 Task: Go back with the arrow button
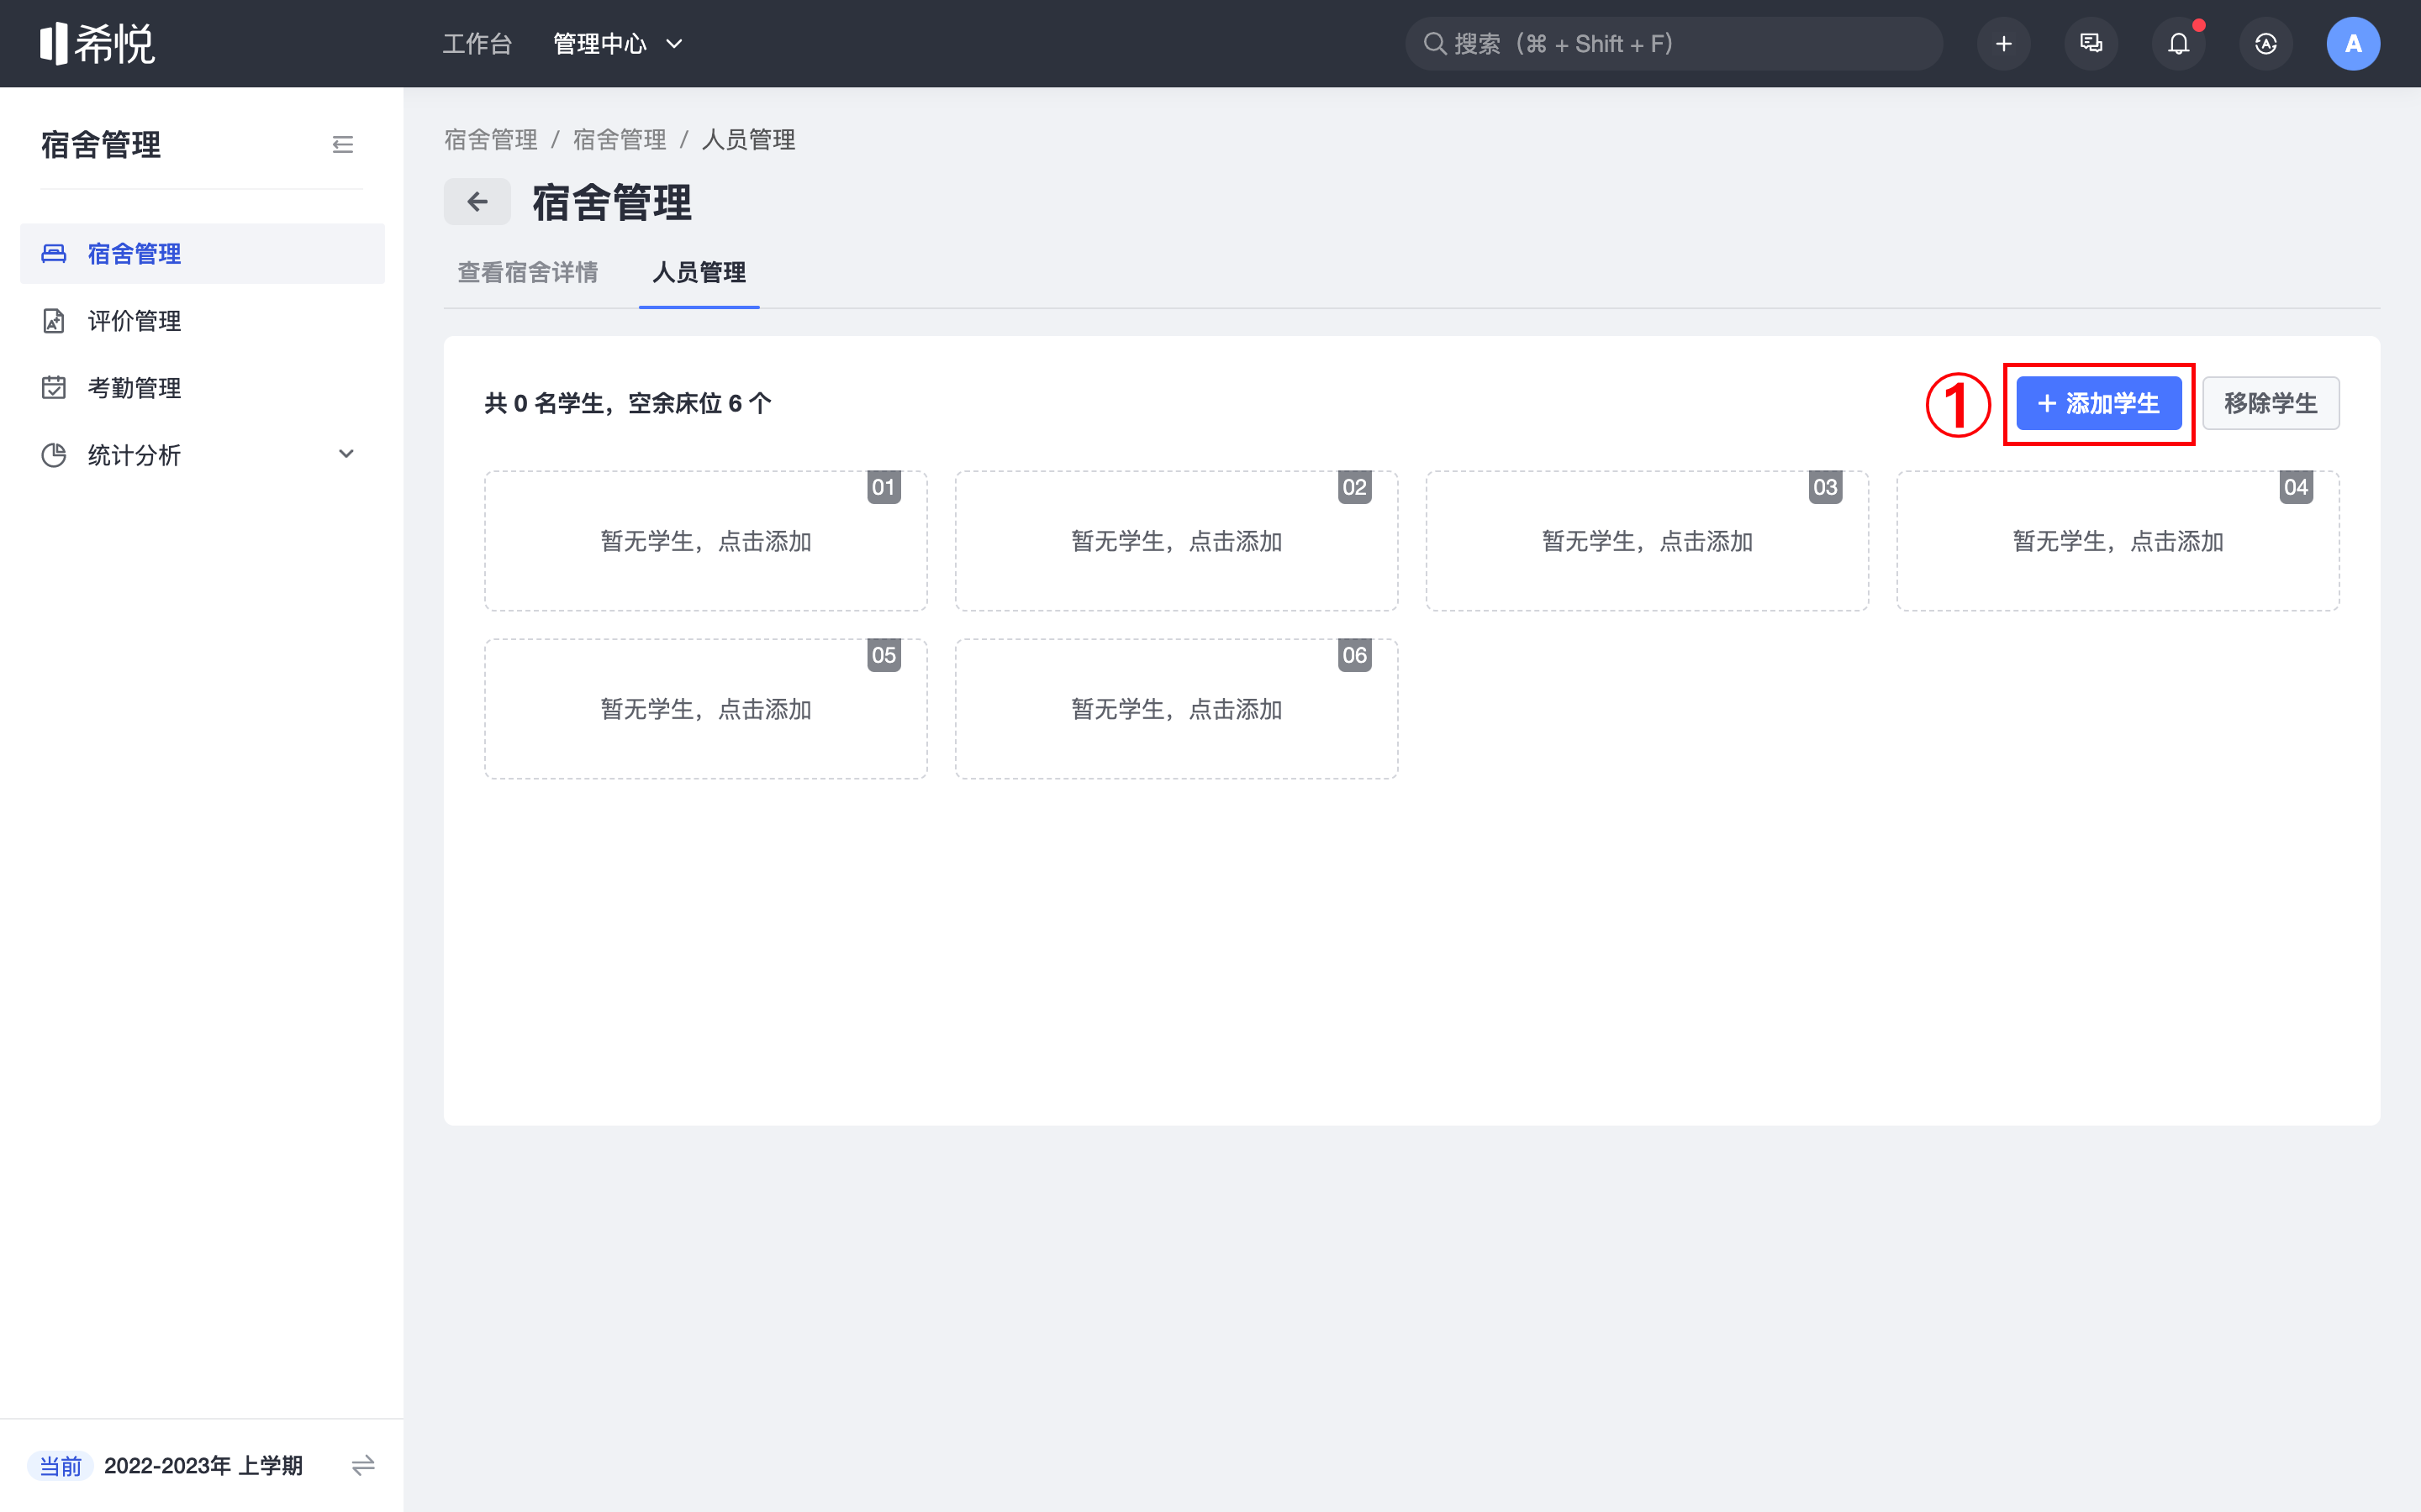click(x=477, y=202)
